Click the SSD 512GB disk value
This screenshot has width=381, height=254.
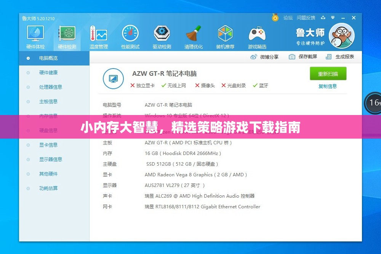(x=182, y=164)
